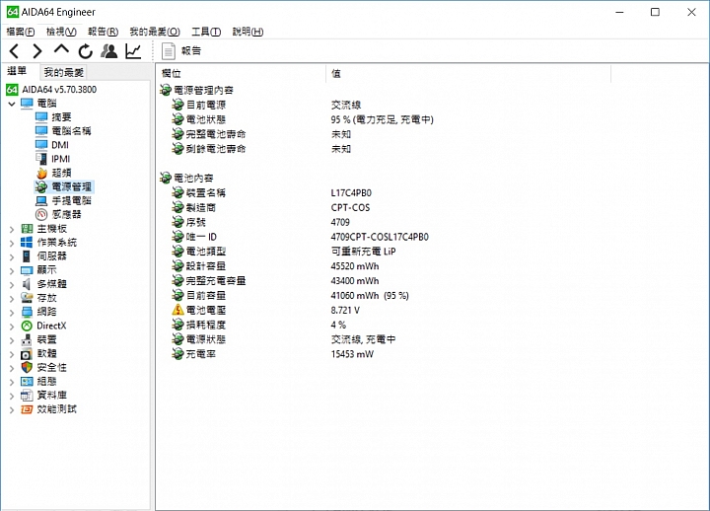Select the 資料庫 tree item

(x=51, y=395)
